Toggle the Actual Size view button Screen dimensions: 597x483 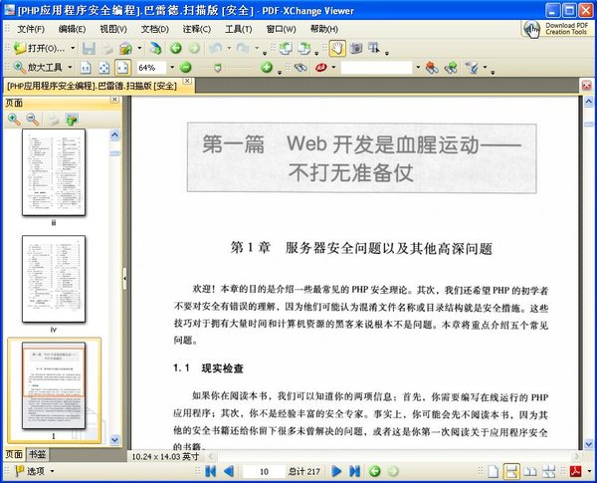coord(86,69)
